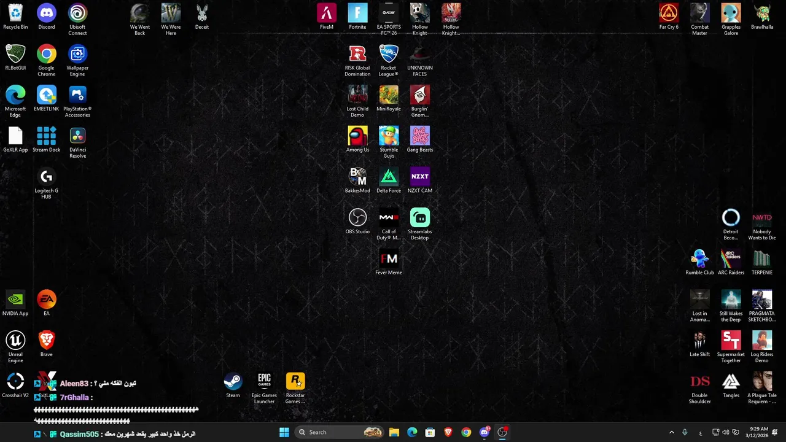Select the Rumble Club icon
Image resolution: width=786 pixels, height=442 pixels.
point(700,263)
